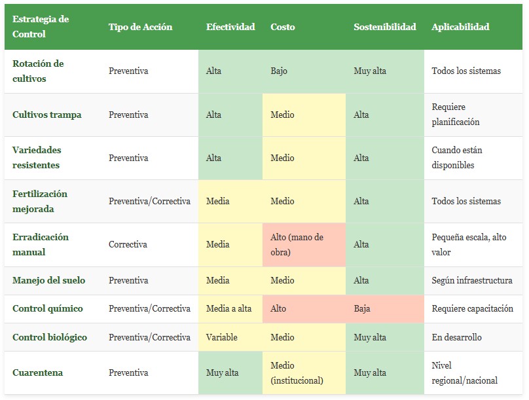Click the 'Medio (institucional)' cost cell
Viewport: 529px width, 400px height.
click(x=304, y=373)
